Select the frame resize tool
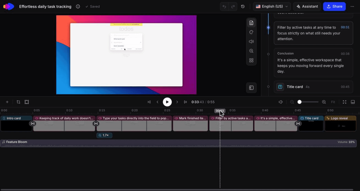 point(27,102)
